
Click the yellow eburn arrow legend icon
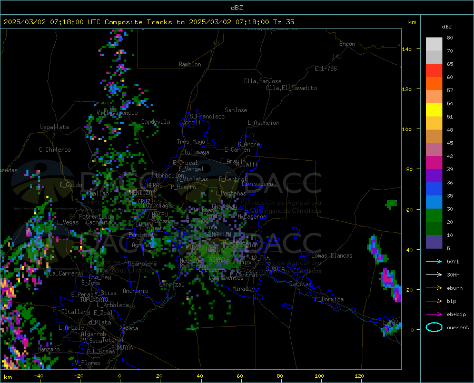(434, 288)
